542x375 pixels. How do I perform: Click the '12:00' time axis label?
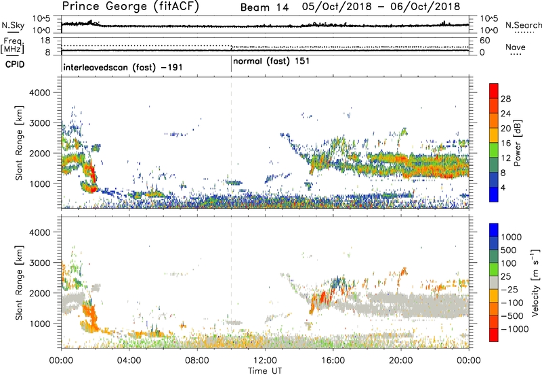click(265, 361)
